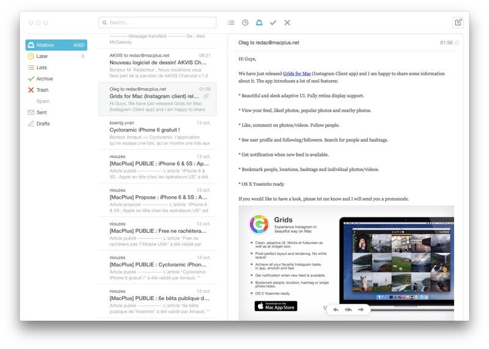
Task: Open the Message transféré Alex McGaeney email
Action: click(157, 40)
